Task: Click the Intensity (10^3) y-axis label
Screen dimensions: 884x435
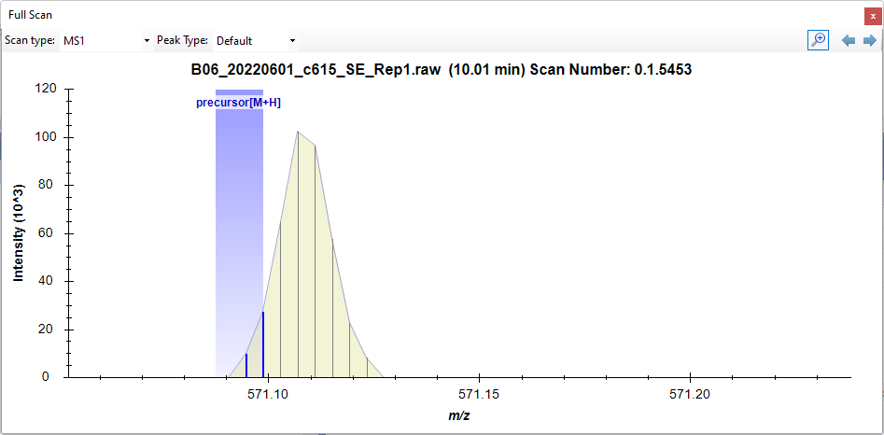Action: tap(18, 233)
